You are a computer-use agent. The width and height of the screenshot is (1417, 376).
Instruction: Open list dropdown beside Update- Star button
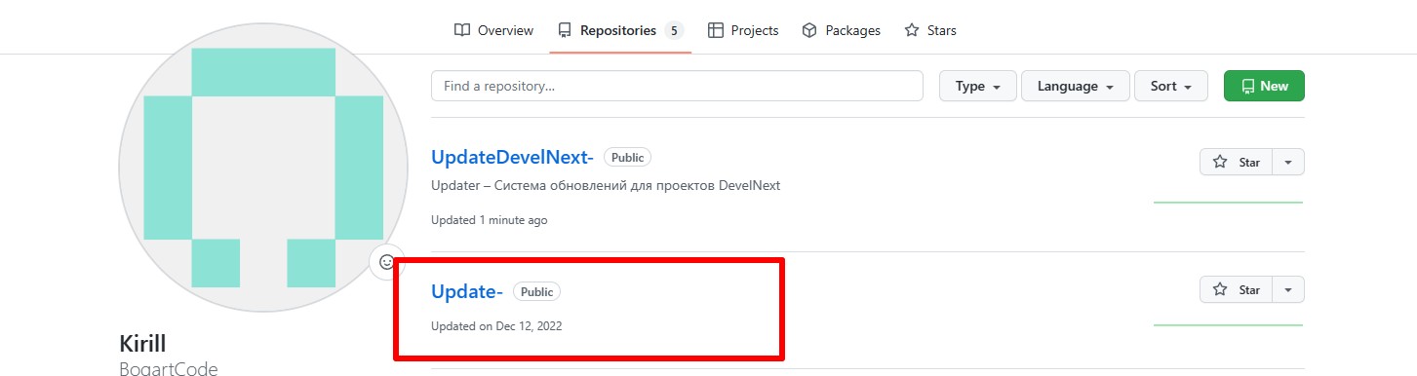click(x=1288, y=289)
